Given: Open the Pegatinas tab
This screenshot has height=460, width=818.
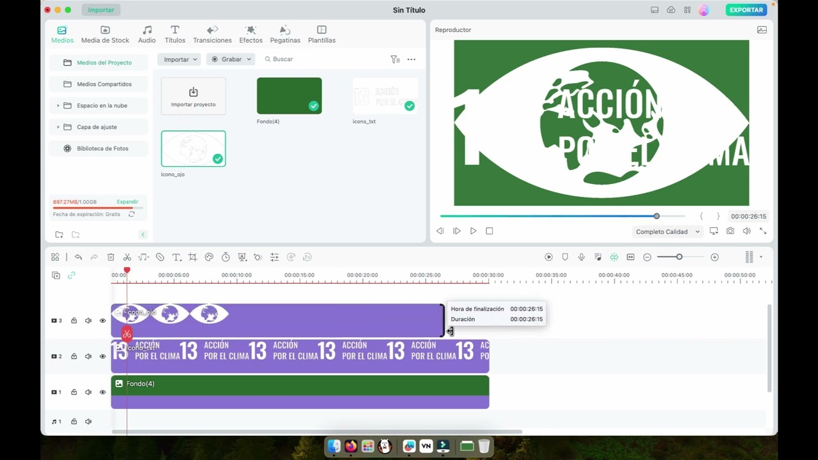Looking at the screenshot, I should [285, 34].
